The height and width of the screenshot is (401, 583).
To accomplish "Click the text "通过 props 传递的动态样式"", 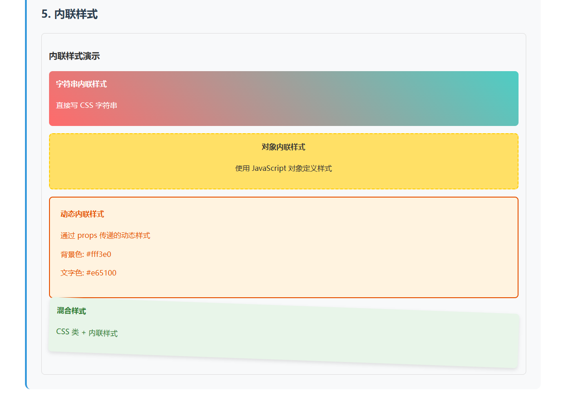I will coord(105,236).
